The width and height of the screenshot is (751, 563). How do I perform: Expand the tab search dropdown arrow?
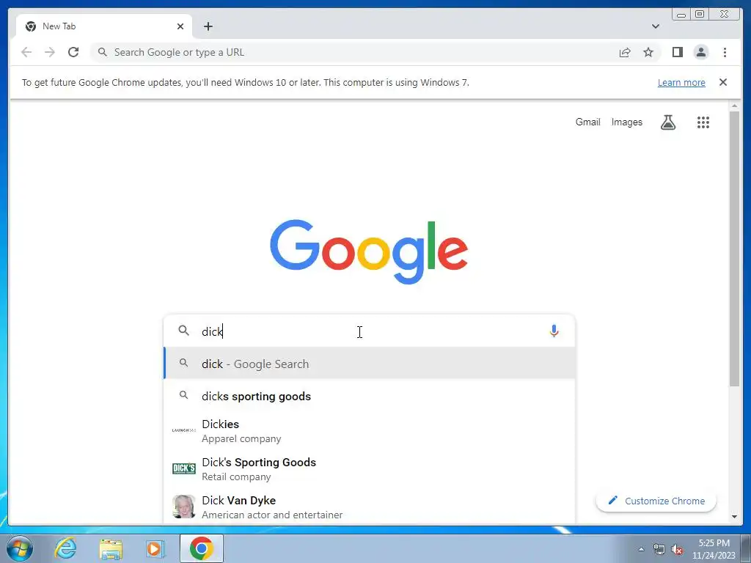[x=655, y=26]
